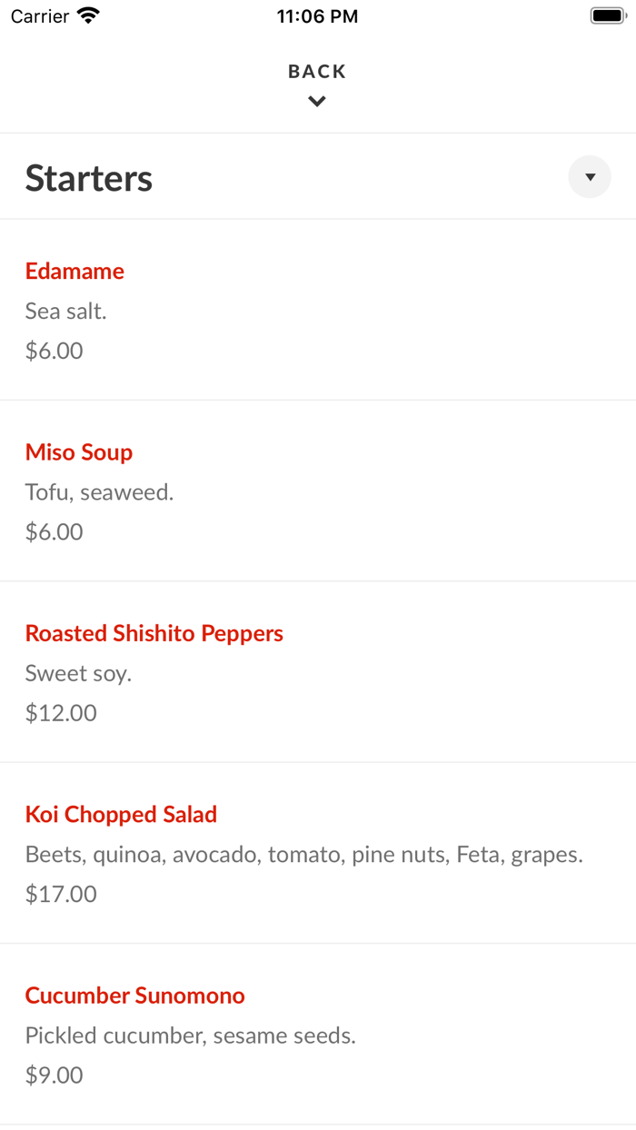Tap the $12.00 price for Shishito Peppers
This screenshot has height=1130, width=636.
click(x=61, y=713)
